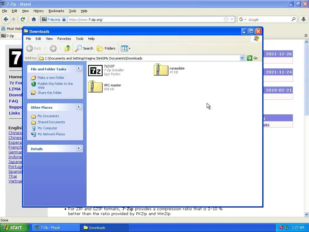Collapse the File and Folder Tasks panel
Screen dimensions: 309x232
[x=78, y=69]
